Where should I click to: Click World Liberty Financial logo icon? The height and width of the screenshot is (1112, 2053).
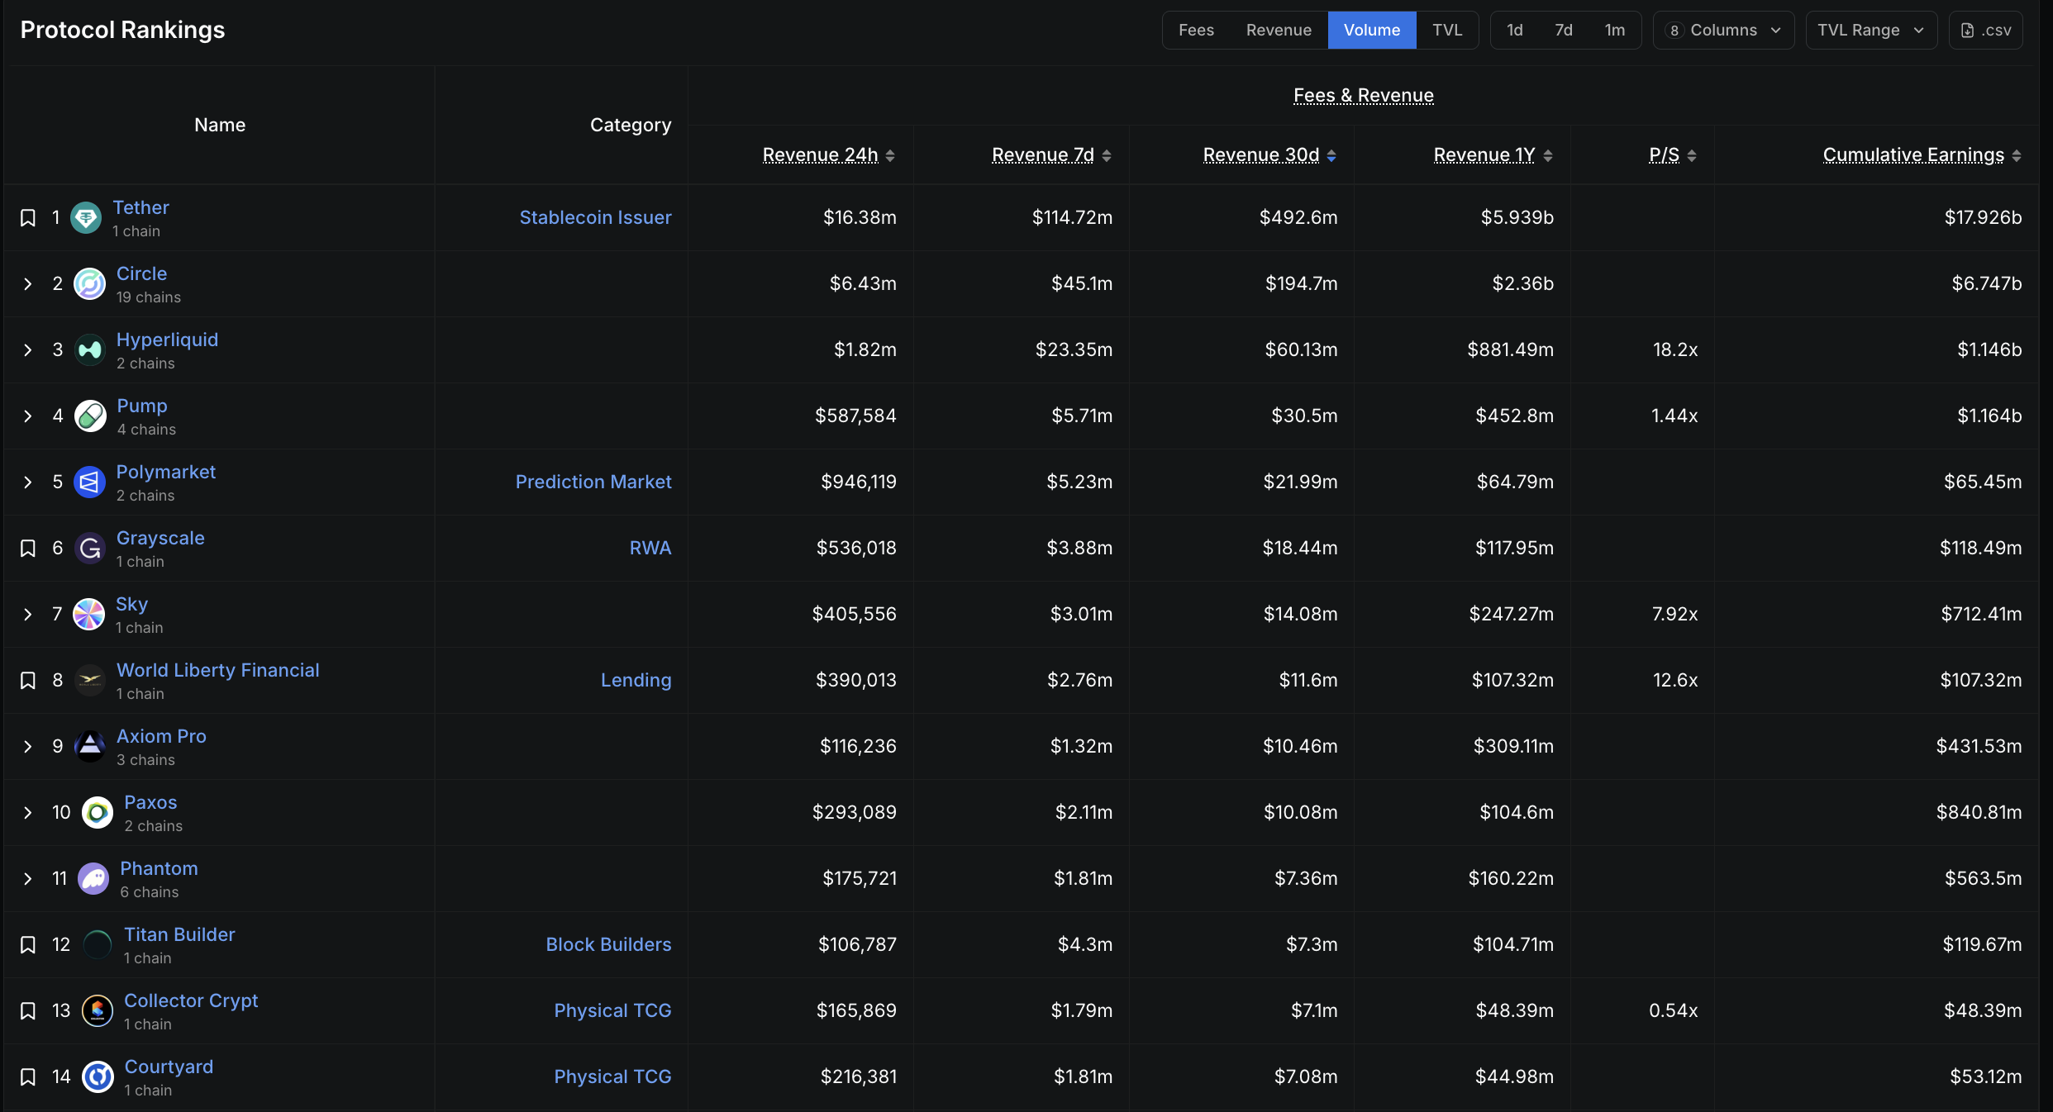tap(89, 681)
